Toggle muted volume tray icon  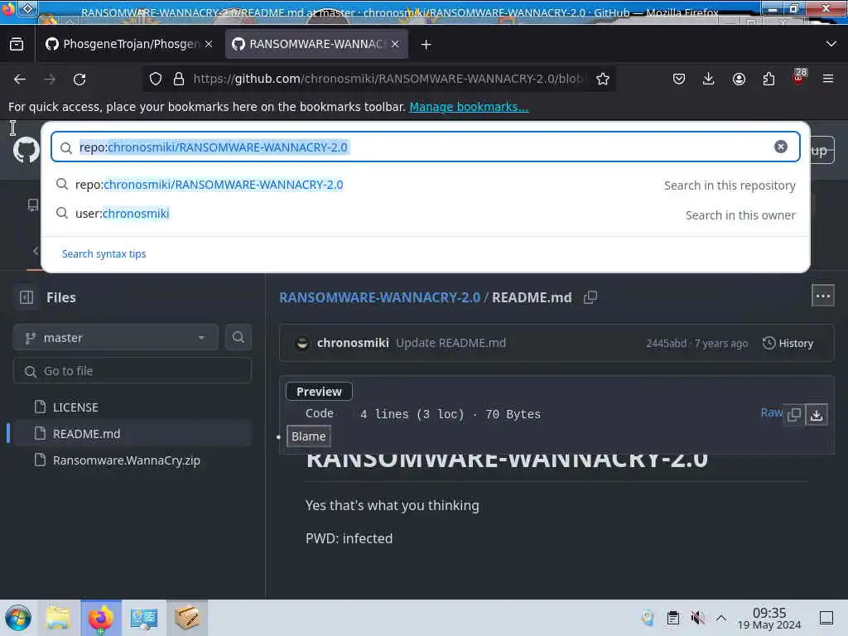[x=697, y=618]
